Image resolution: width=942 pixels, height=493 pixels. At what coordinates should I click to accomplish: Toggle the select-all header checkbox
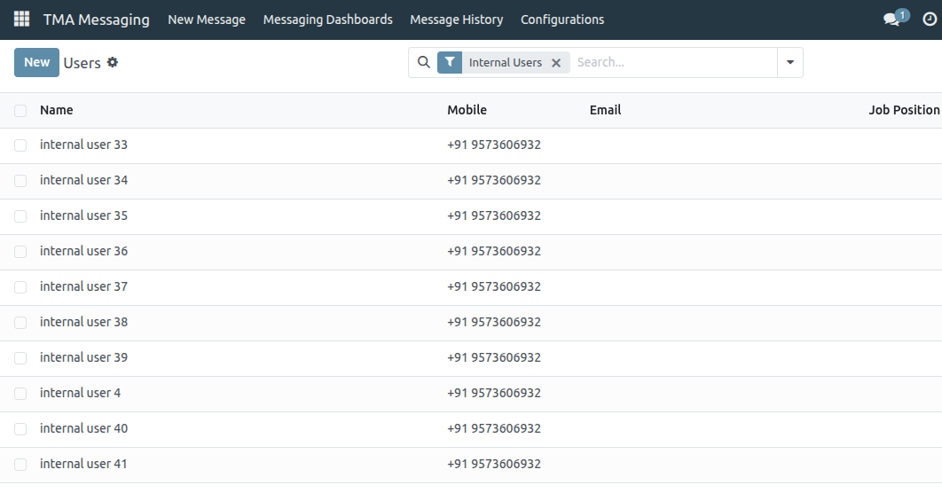20,111
